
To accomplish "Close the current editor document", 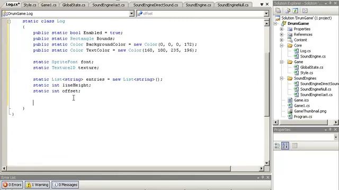I will point(267,4).
